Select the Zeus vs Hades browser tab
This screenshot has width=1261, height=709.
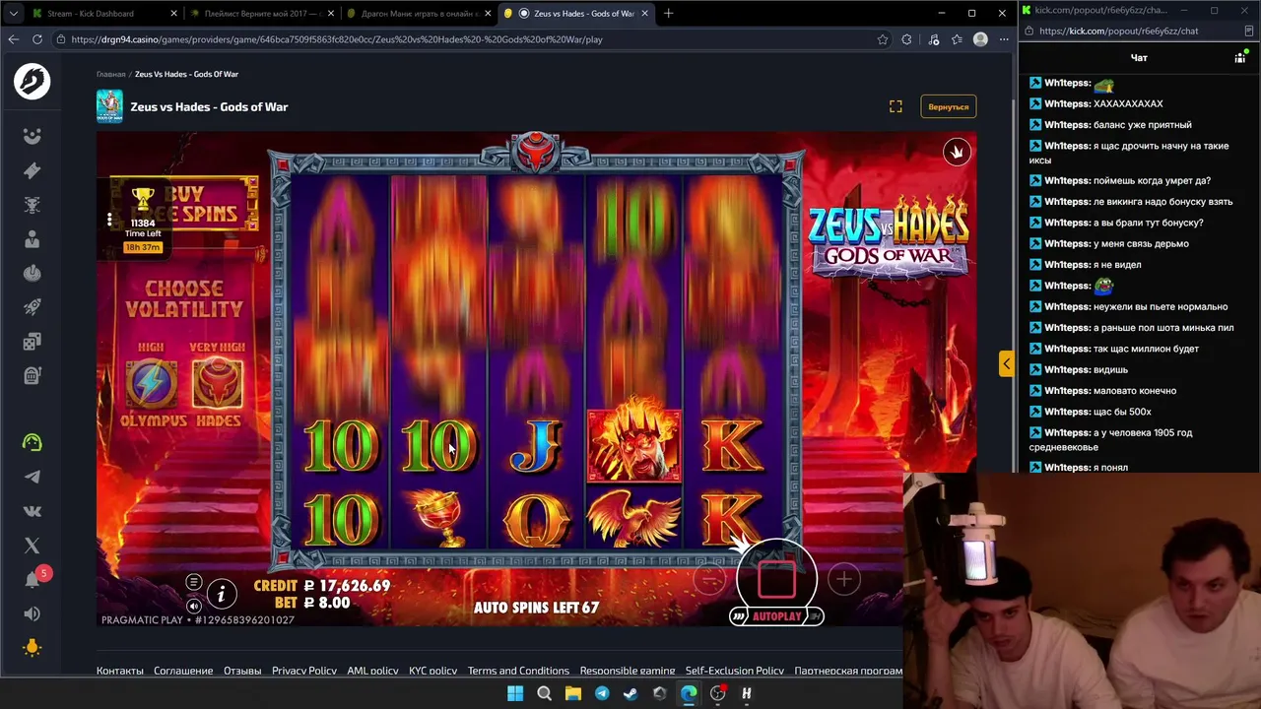(x=576, y=14)
